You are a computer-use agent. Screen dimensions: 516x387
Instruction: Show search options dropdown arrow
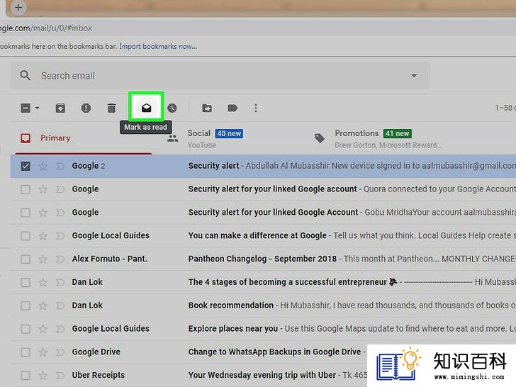click(414, 76)
